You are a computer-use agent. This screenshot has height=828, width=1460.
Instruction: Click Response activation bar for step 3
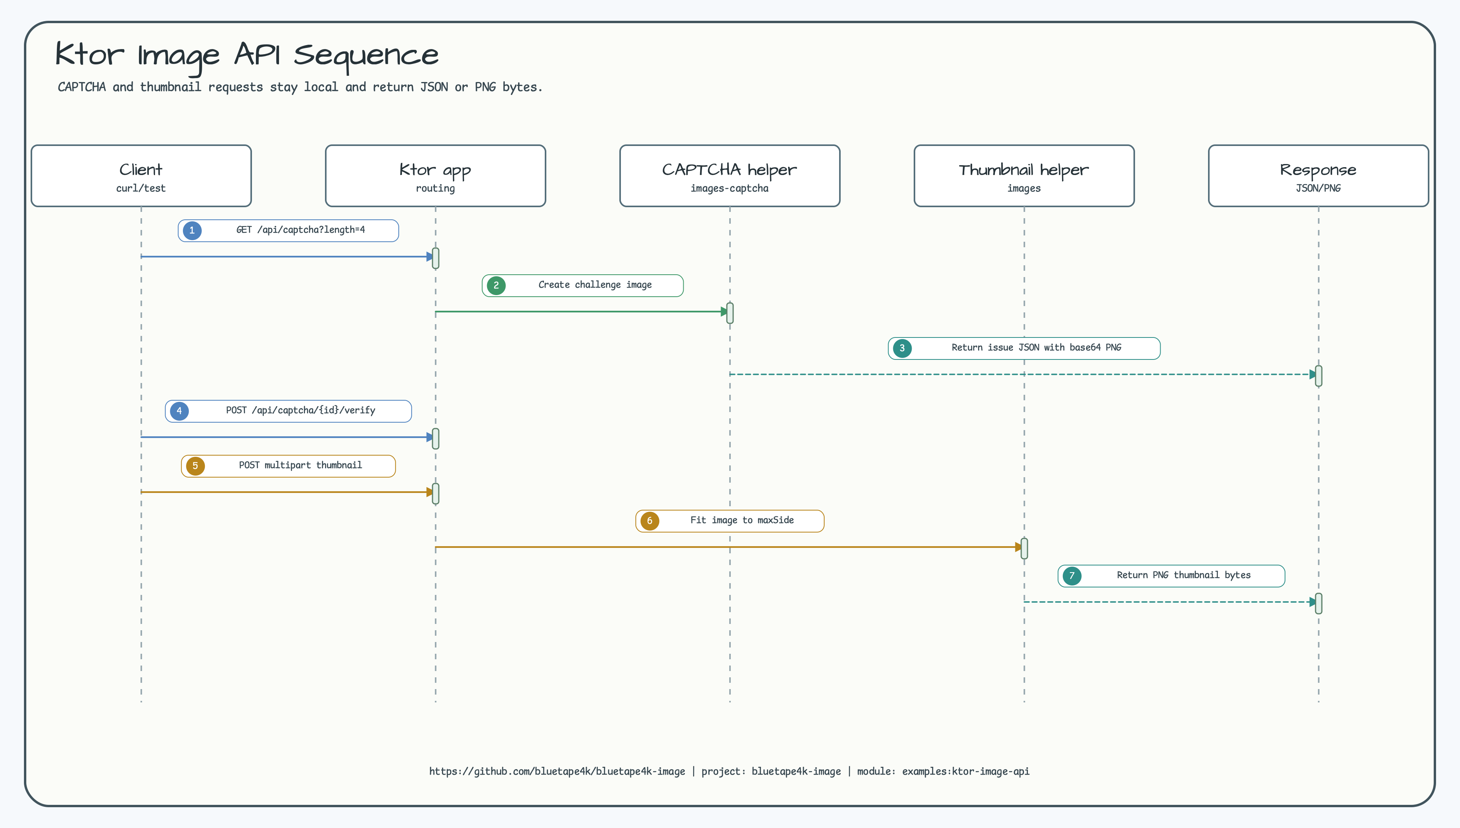tap(1318, 376)
